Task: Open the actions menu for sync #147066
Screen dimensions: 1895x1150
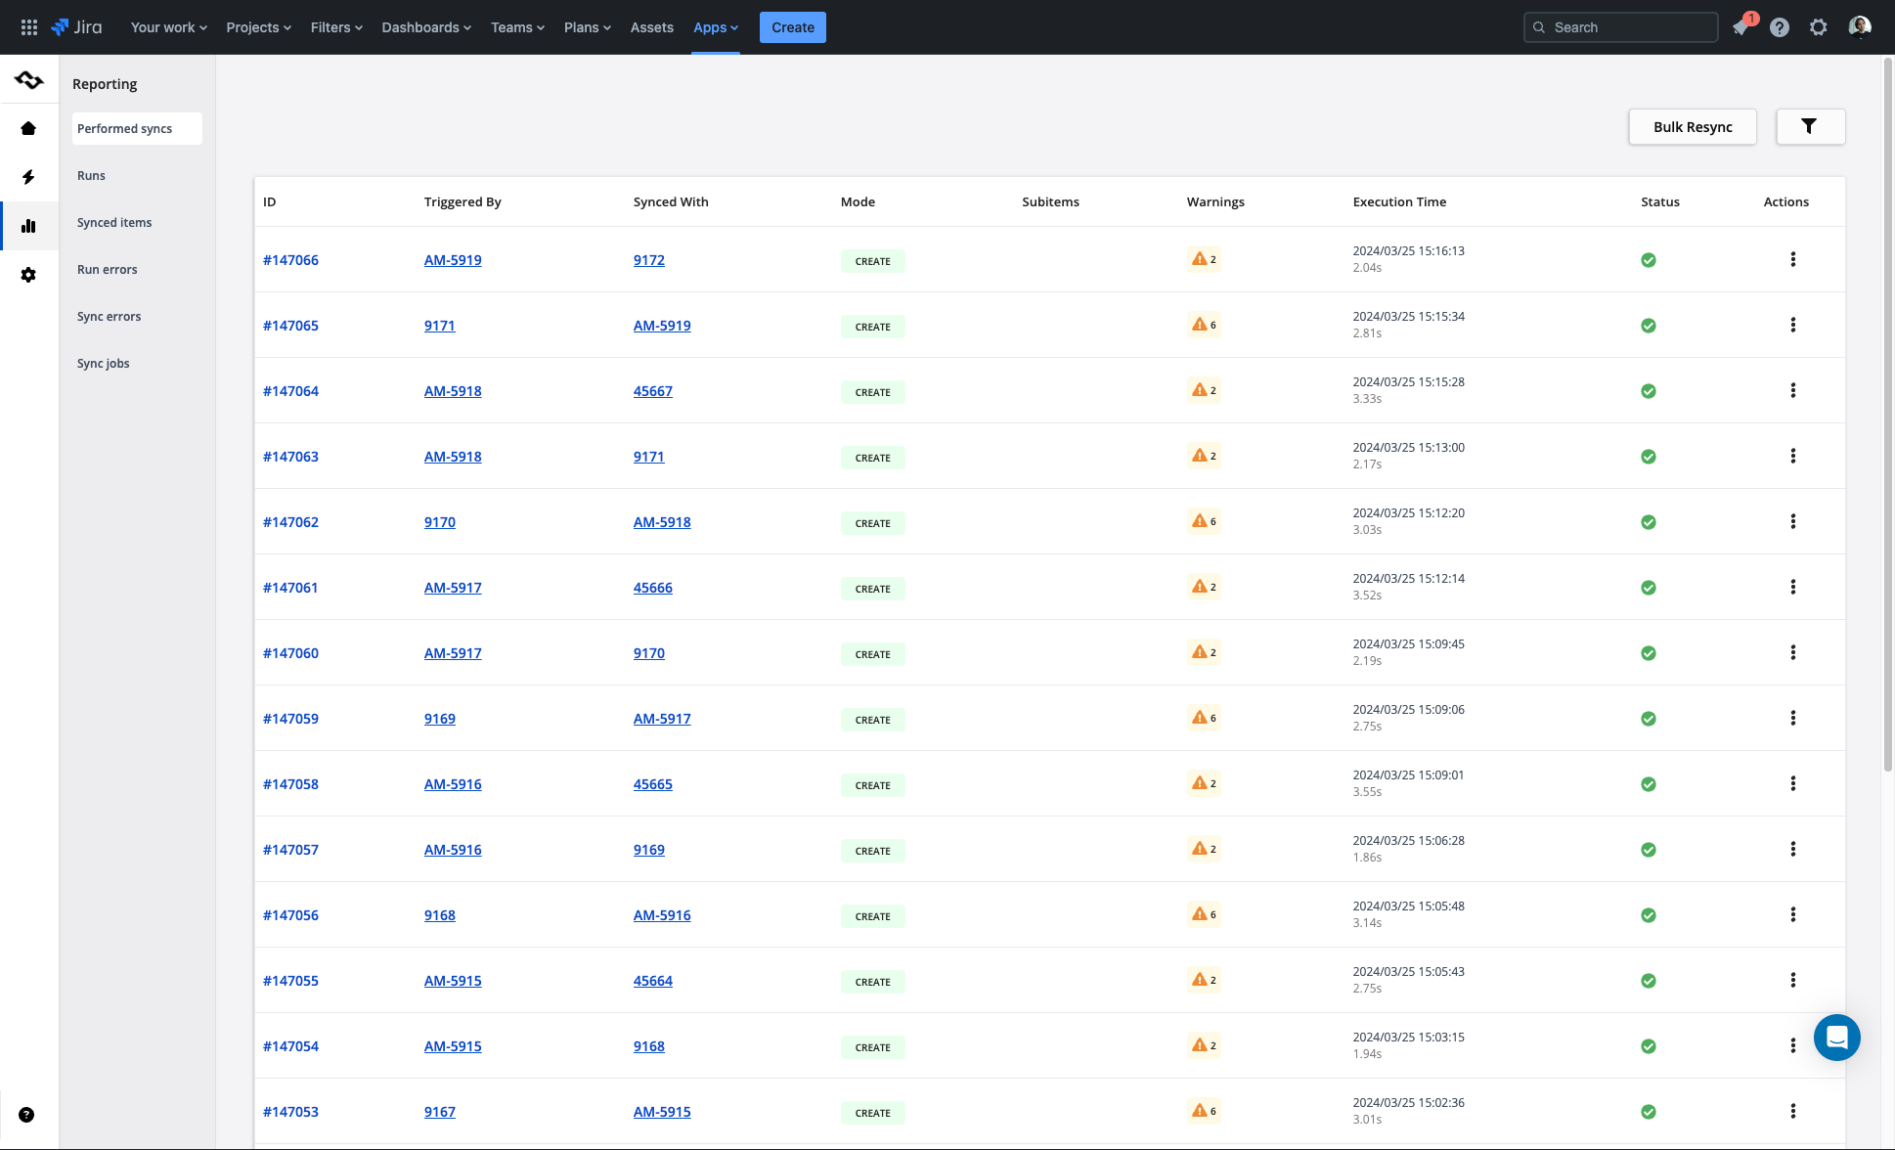Action: [1793, 259]
